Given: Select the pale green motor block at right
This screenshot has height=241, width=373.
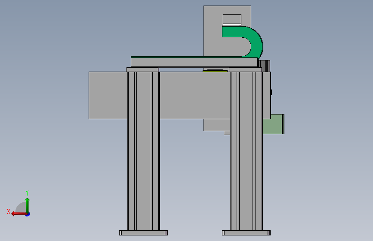Looking at the screenshot, I should (273, 124).
